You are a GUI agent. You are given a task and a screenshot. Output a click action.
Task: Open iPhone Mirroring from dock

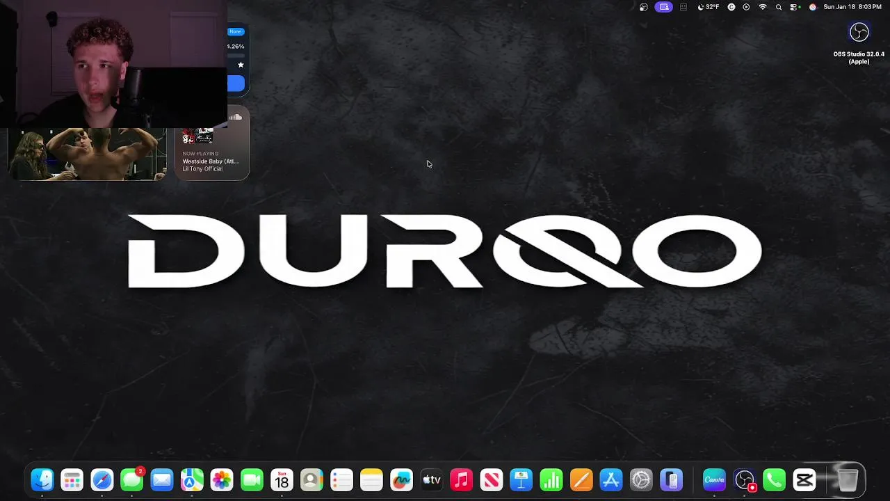coord(670,480)
